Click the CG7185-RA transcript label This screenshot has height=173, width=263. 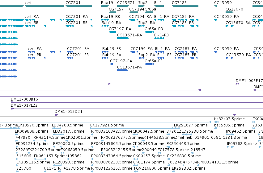(183, 17)
